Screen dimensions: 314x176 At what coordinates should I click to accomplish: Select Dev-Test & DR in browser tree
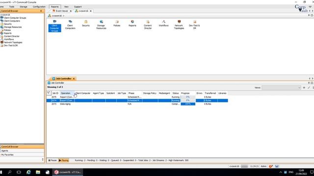pyautogui.click(x=11, y=45)
